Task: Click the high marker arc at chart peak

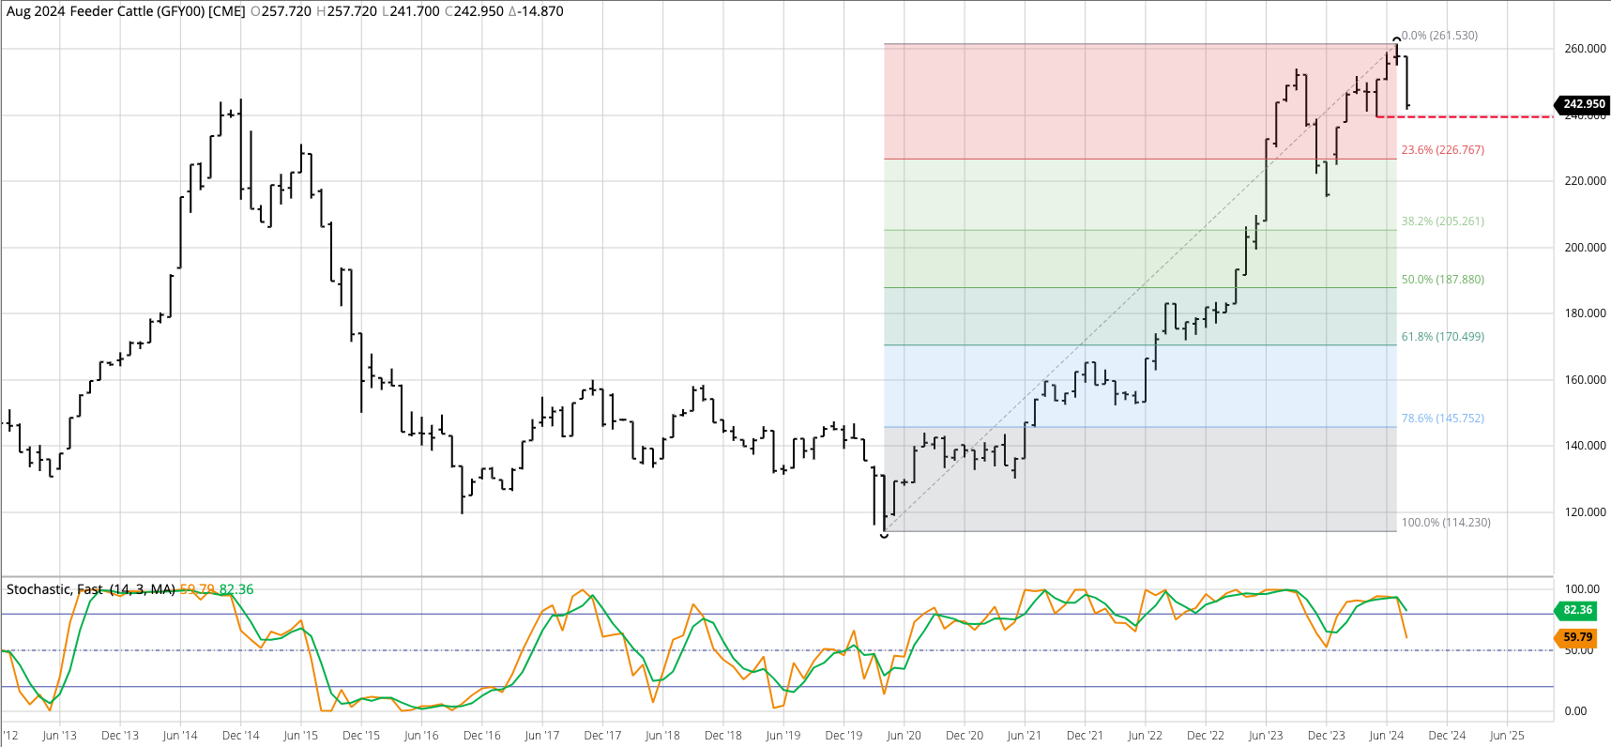Action: (x=1397, y=40)
